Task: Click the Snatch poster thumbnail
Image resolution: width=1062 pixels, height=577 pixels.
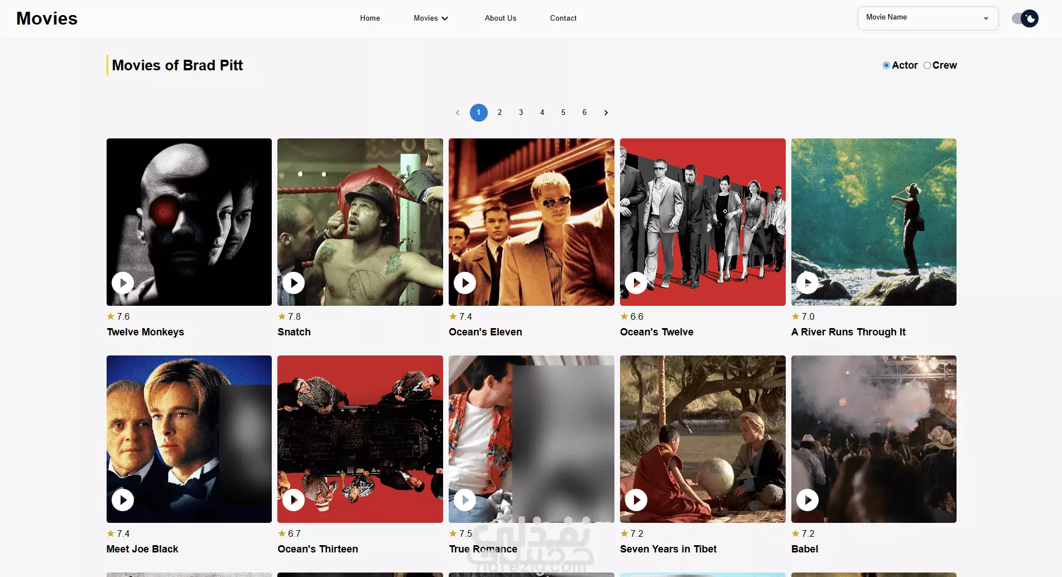Action: (360, 222)
